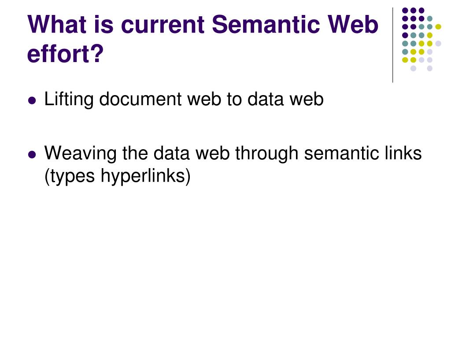Click the word "Weaving" in second bullet
The width and height of the screenshot is (451, 338).
click(81, 154)
